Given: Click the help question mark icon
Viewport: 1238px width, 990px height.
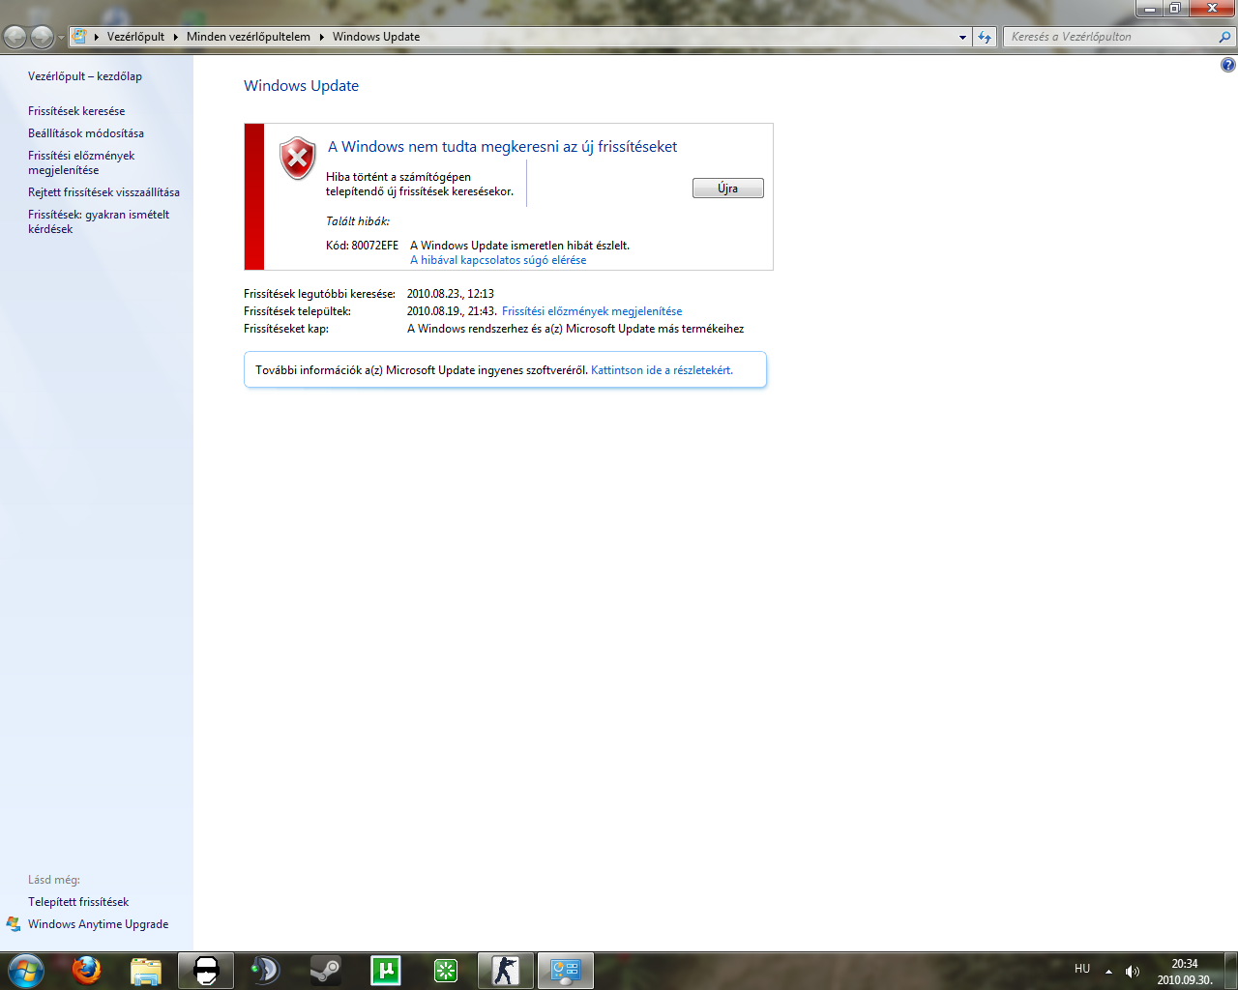Looking at the screenshot, I should (1227, 65).
